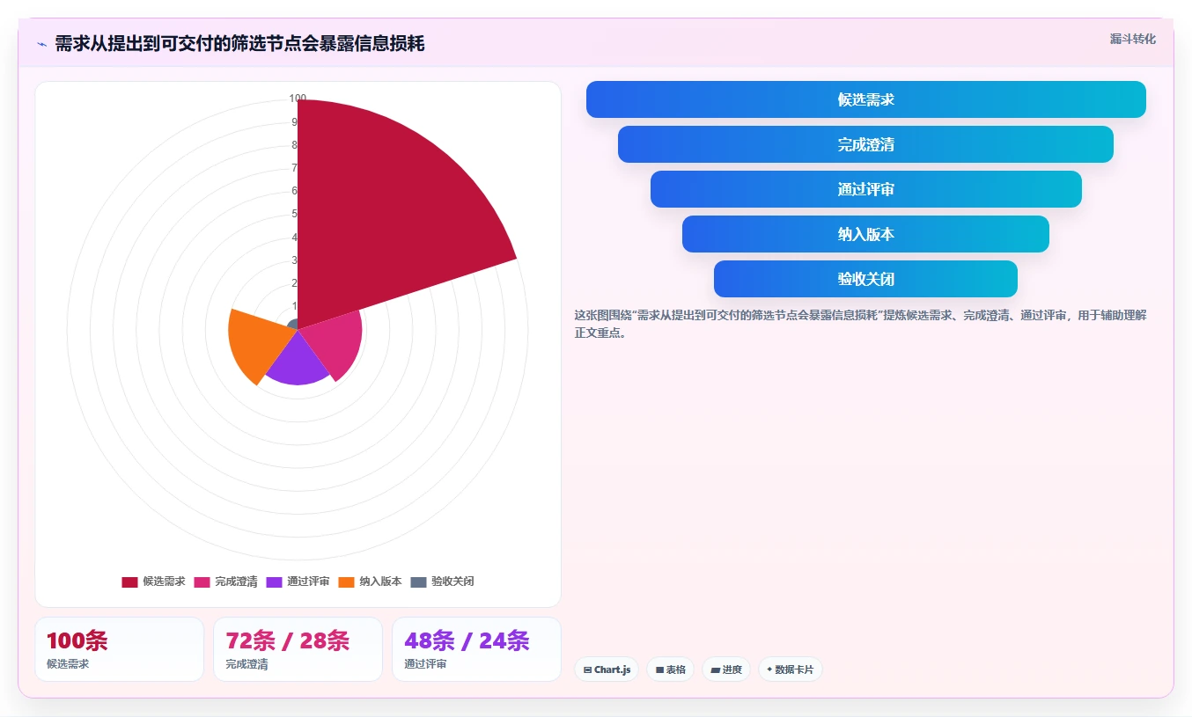This screenshot has width=1192, height=717.
Task: Click the 100 axis label on chart
Action: (298, 99)
